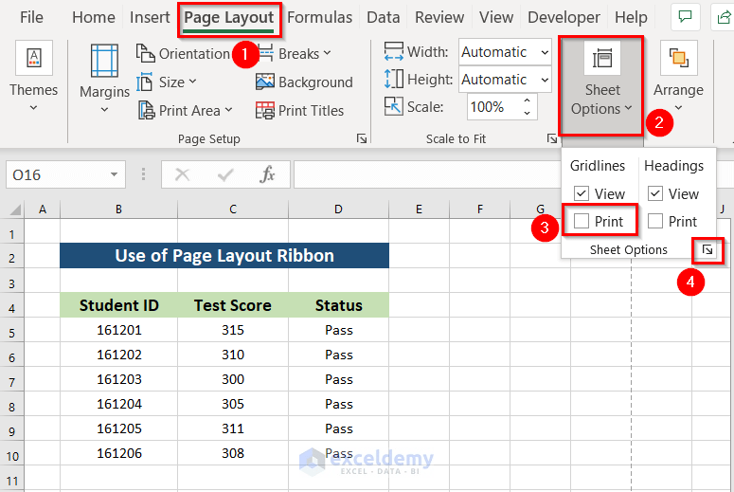Open the Insert Function fx button
The image size is (734, 492).
[267, 174]
